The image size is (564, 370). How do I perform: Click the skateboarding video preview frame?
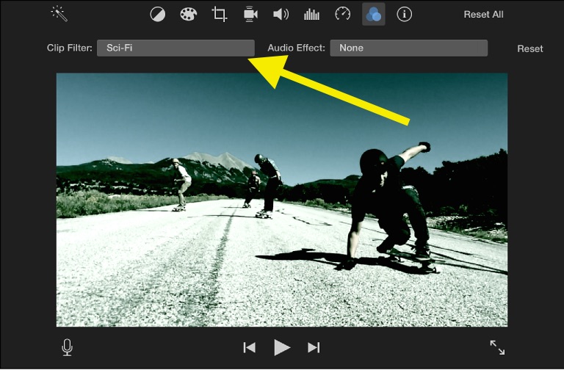click(282, 200)
